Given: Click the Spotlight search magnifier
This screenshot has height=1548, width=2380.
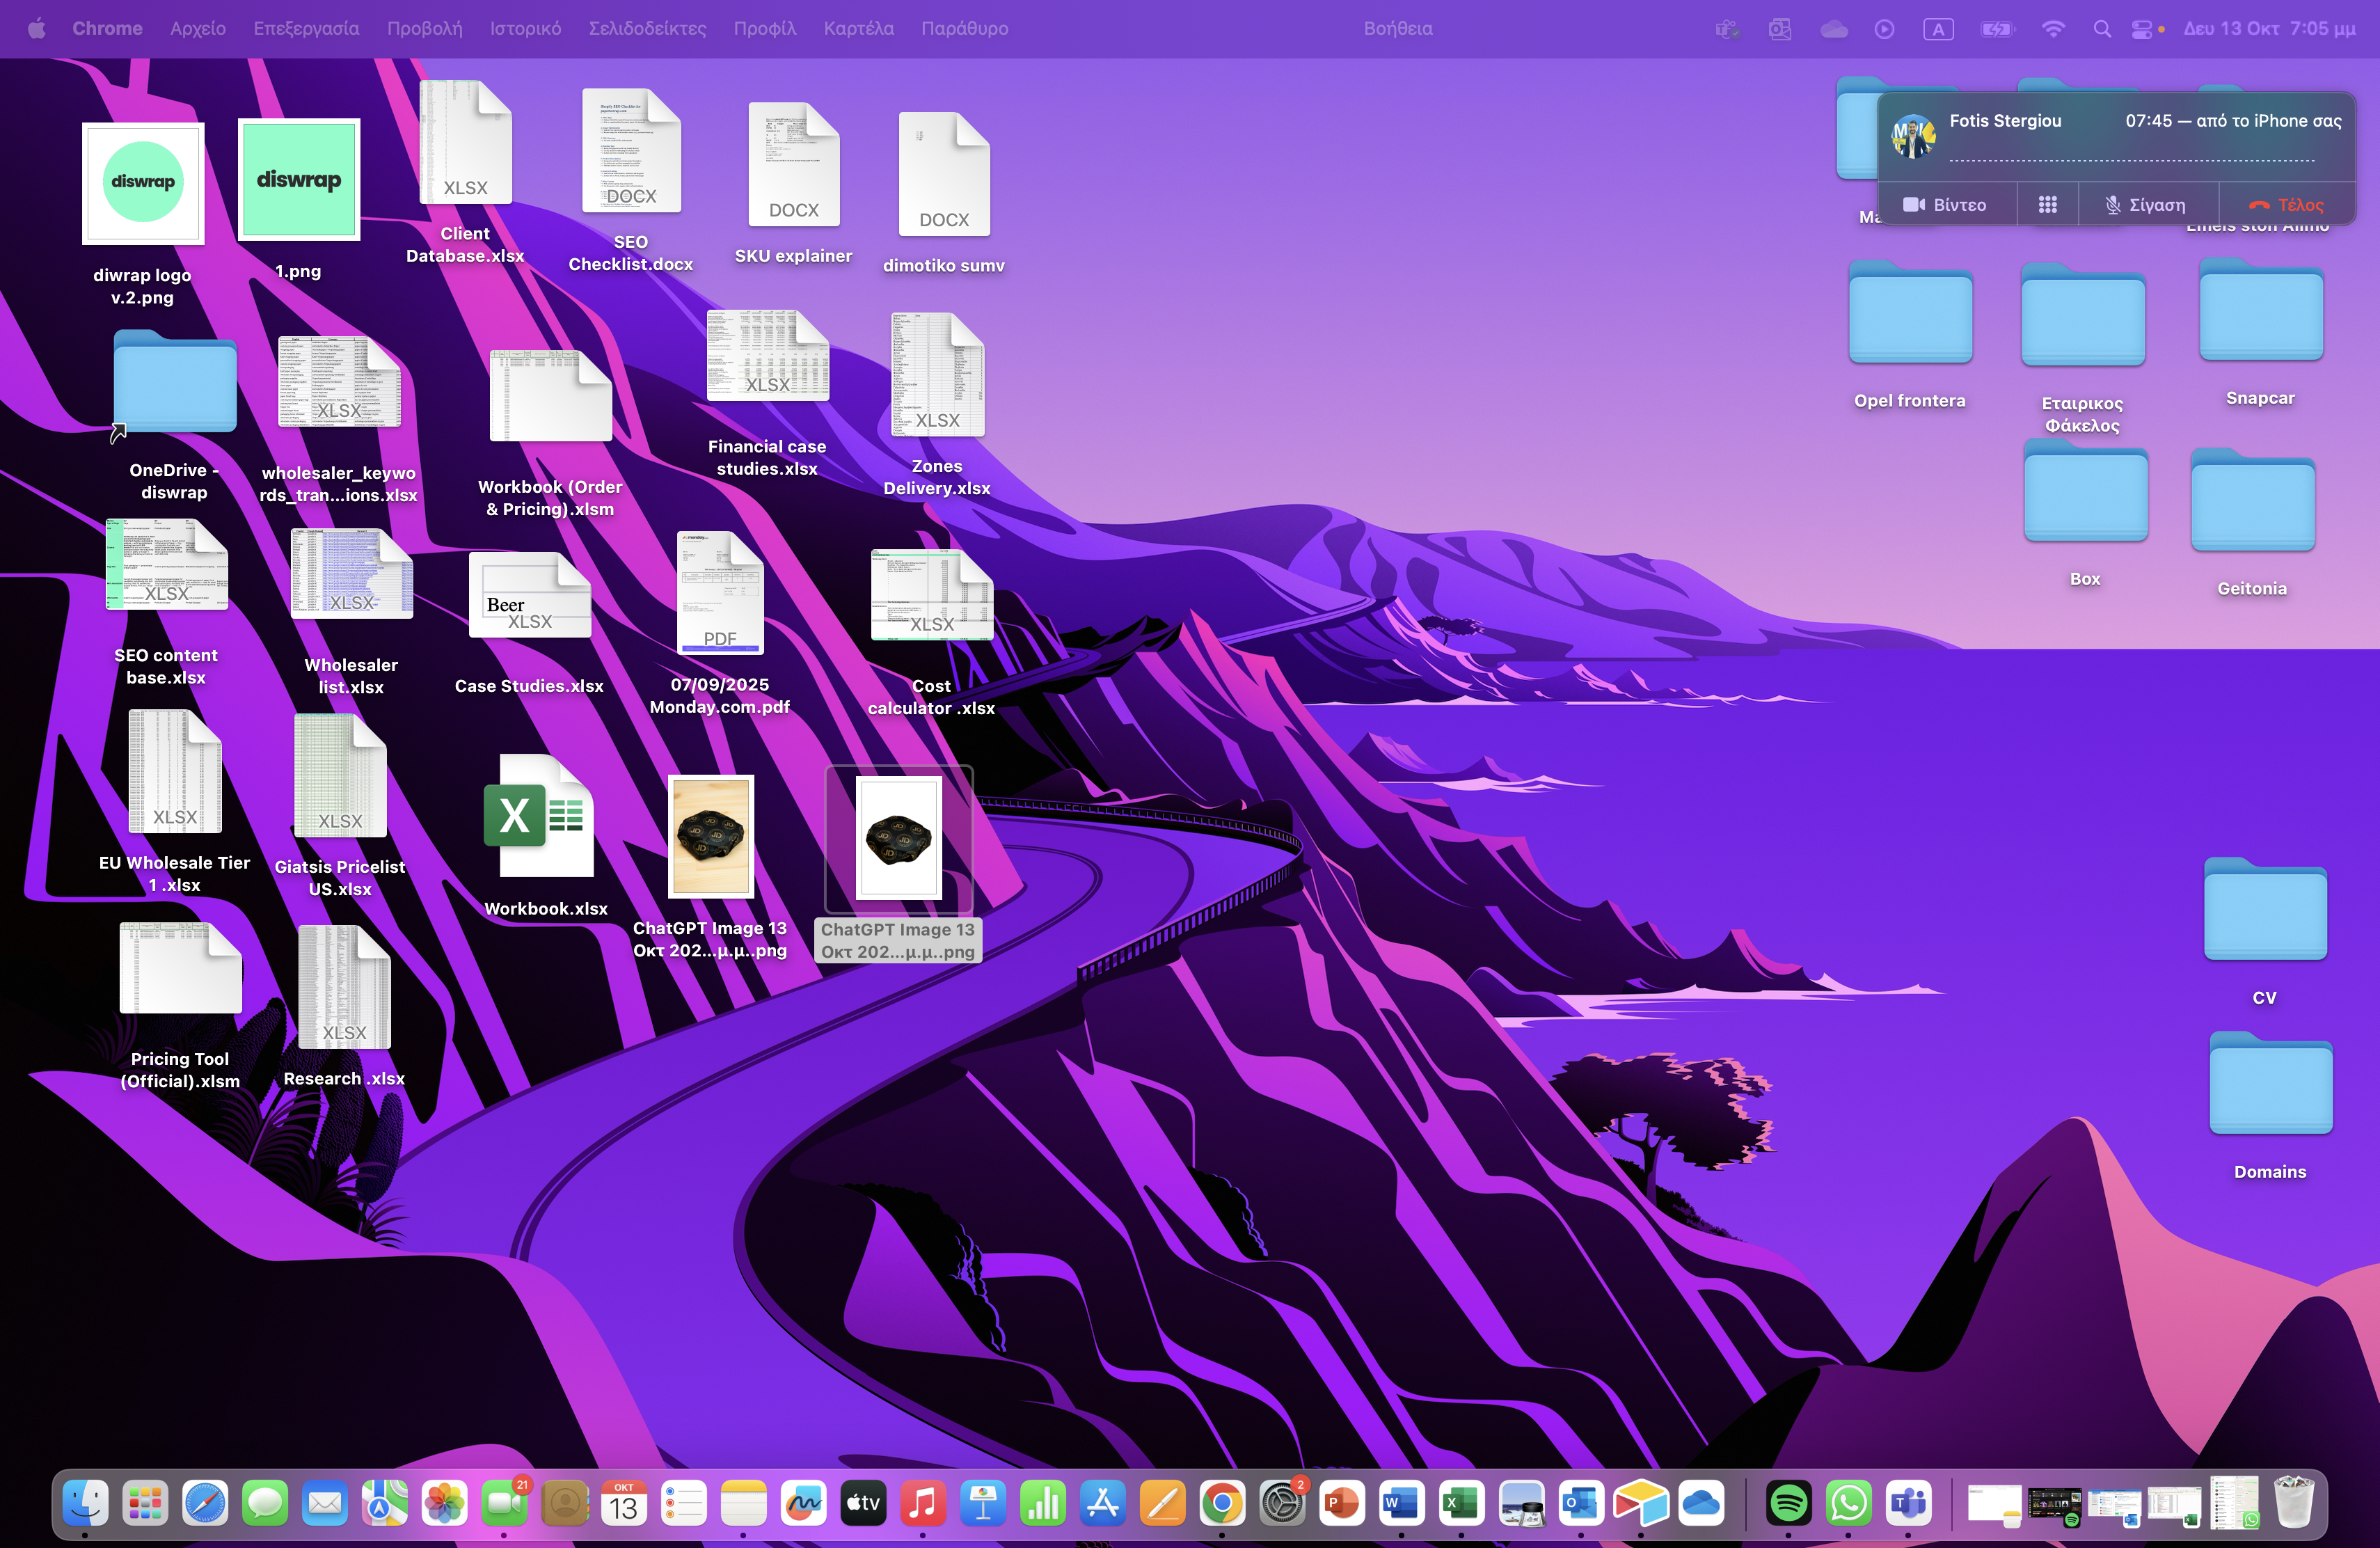Looking at the screenshot, I should [x=2102, y=29].
